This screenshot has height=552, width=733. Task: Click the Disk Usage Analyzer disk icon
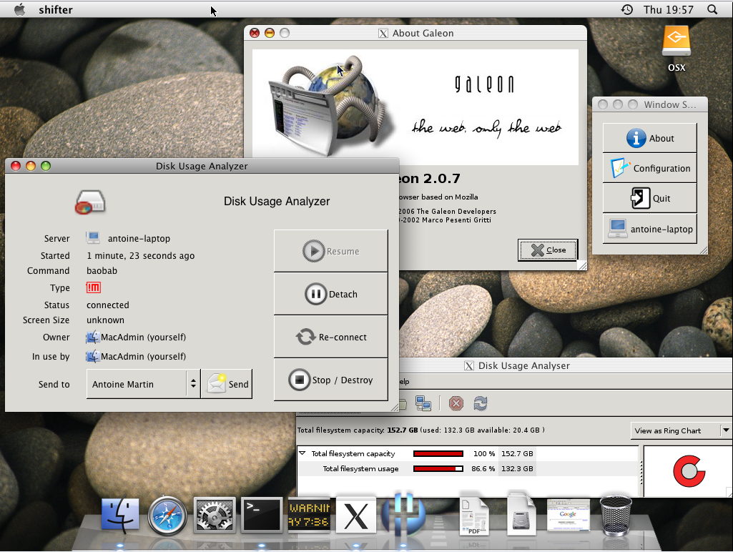[90, 202]
